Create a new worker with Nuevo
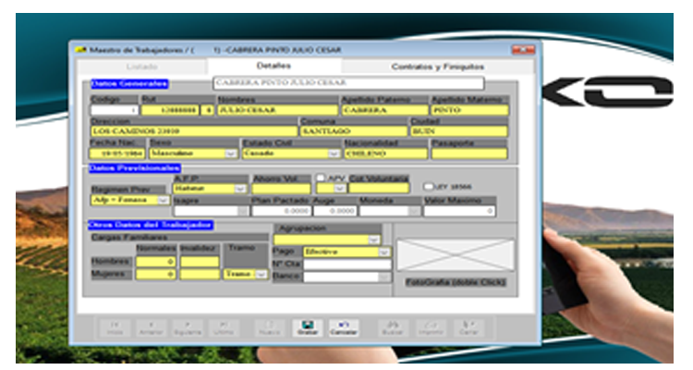This screenshot has height=370, width=693. (x=270, y=328)
